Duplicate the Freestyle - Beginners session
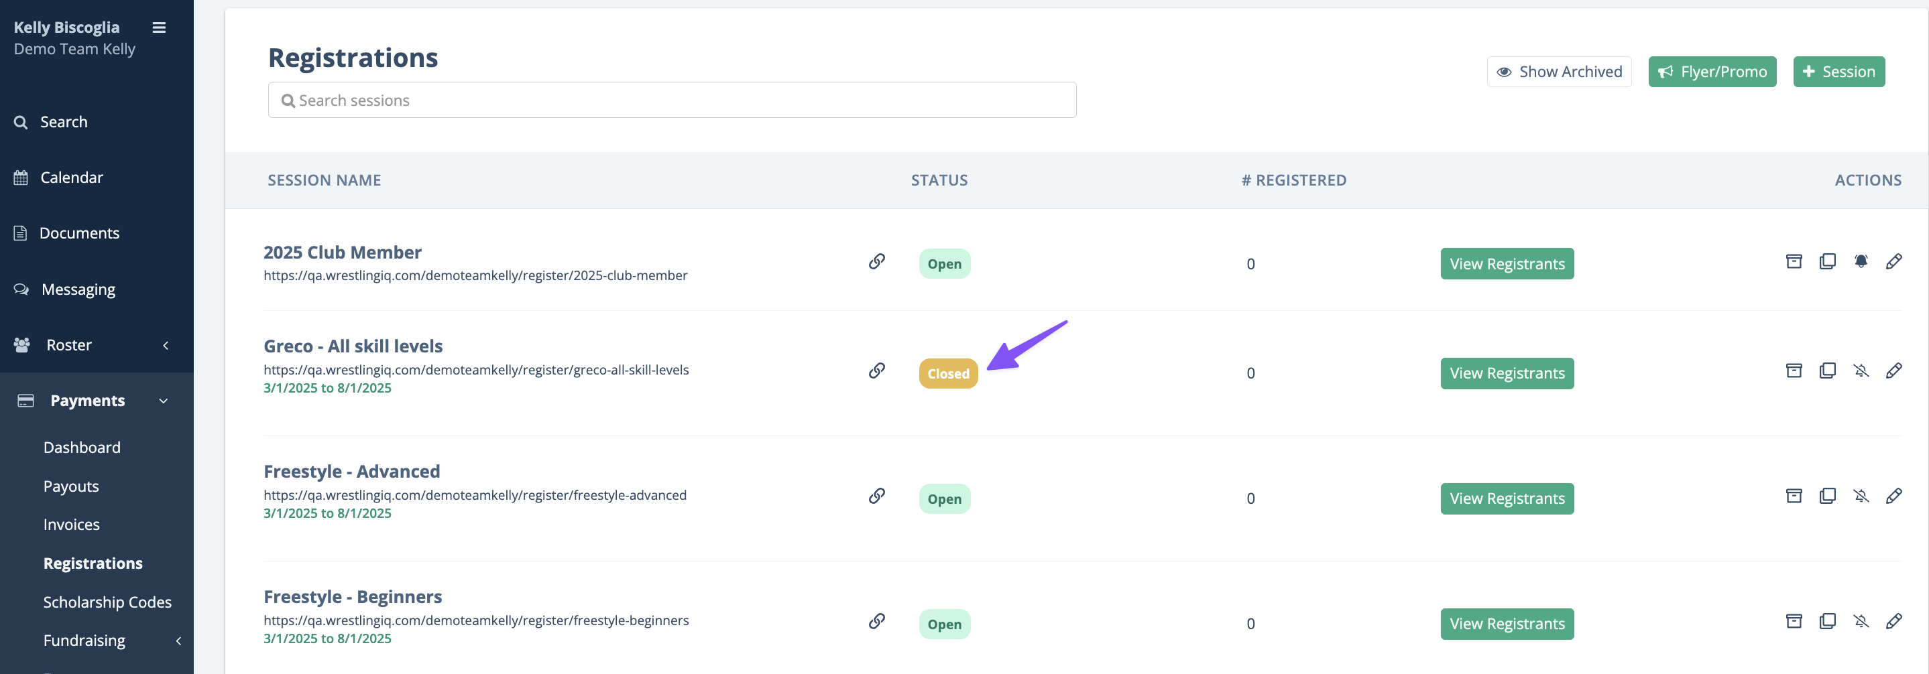 point(1828,621)
